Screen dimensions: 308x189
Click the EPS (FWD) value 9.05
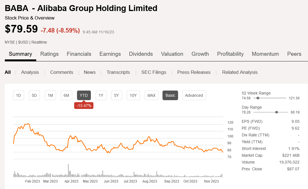coord(296,121)
